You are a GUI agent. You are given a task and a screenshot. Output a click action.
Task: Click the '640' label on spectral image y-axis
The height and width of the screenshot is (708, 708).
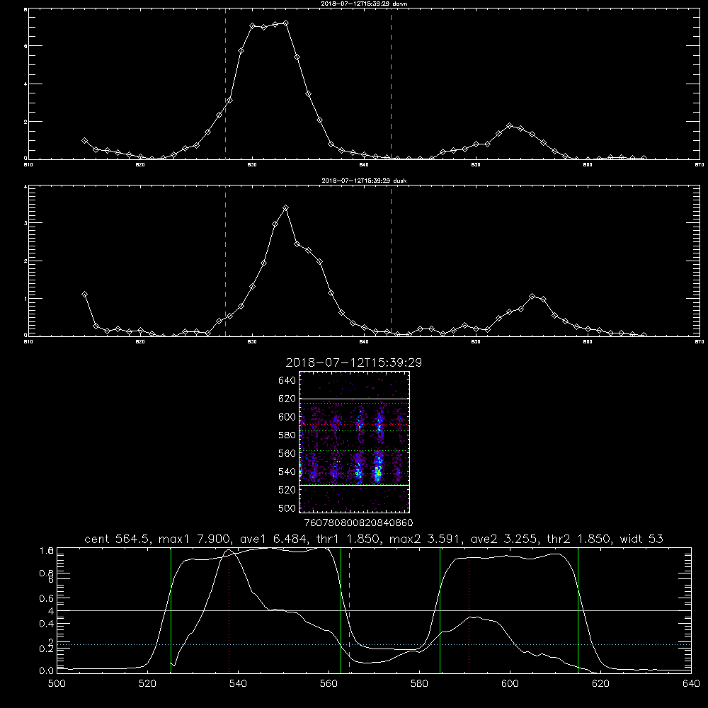(287, 381)
